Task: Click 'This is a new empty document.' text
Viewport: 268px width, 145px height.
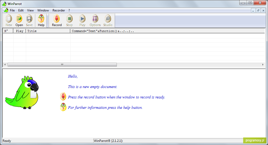Action: tap(93, 87)
